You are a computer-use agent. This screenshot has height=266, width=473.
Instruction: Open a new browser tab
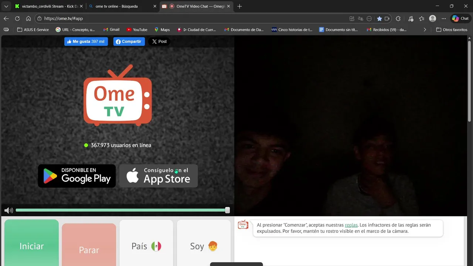click(x=239, y=6)
